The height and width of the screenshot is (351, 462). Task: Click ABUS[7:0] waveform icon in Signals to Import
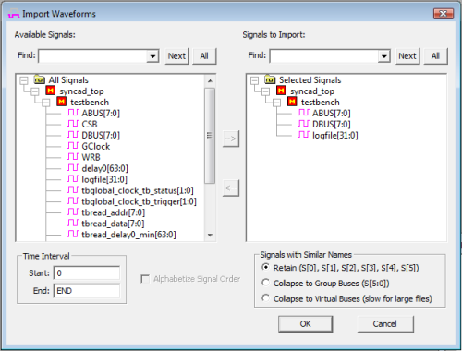[x=303, y=113]
